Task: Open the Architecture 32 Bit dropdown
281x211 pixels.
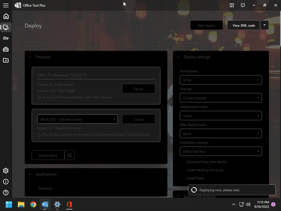Action: click(x=221, y=80)
